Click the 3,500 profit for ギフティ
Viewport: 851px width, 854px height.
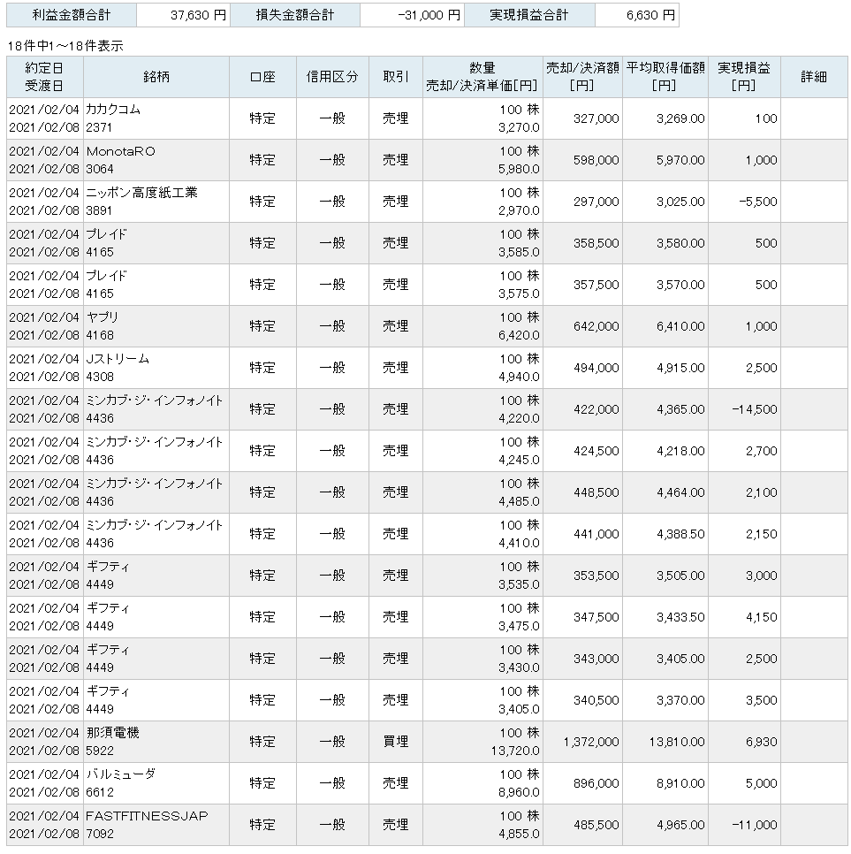pos(761,700)
